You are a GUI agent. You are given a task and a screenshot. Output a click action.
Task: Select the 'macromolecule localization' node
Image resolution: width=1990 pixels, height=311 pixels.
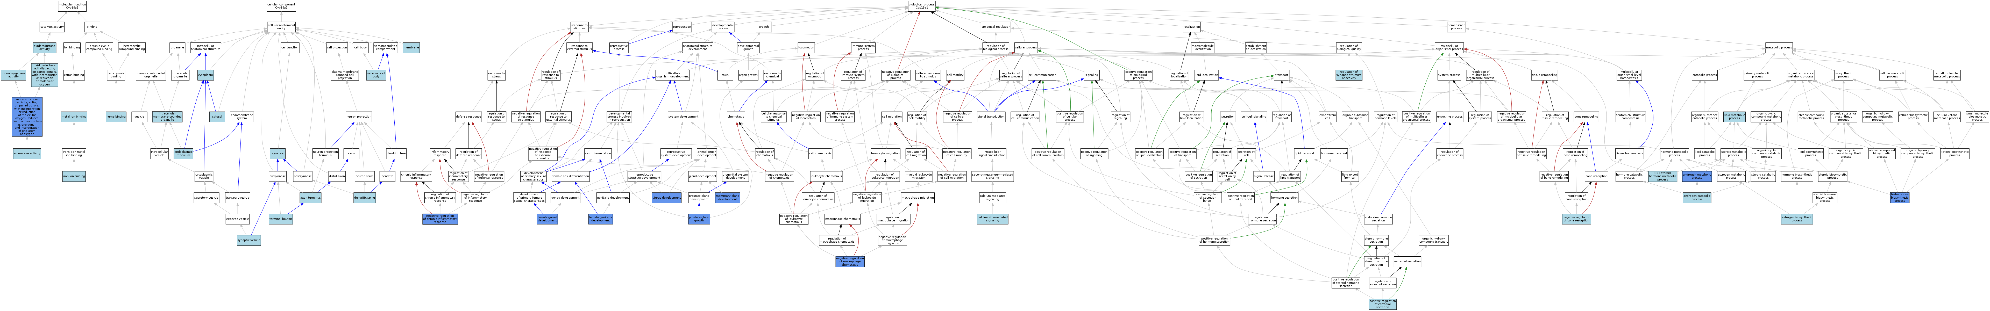[x=1202, y=48]
